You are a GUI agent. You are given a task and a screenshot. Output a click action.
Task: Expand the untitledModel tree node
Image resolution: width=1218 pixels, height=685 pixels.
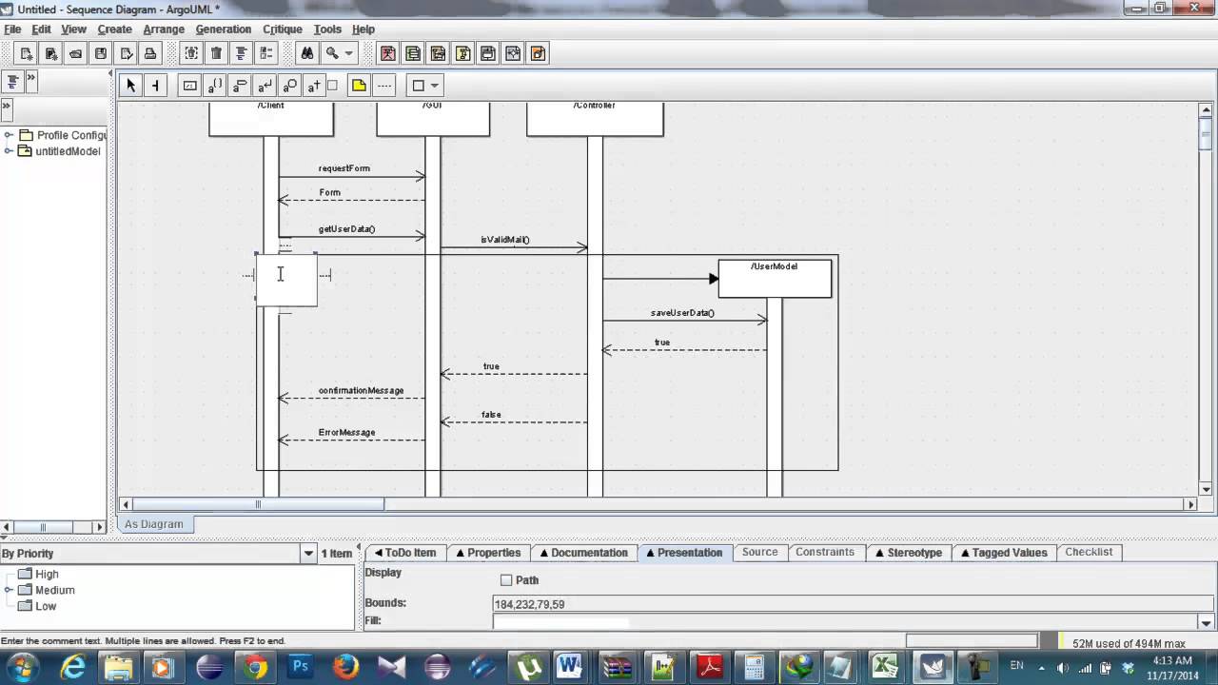[x=9, y=151]
